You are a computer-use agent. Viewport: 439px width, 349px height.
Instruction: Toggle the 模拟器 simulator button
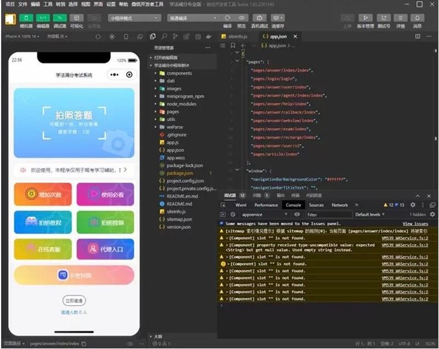tap(26, 18)
